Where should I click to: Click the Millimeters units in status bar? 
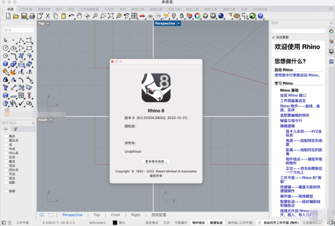[x=97, y=223]
